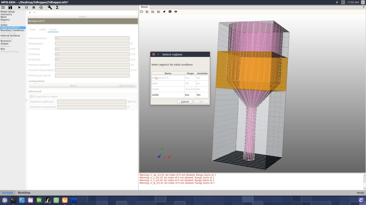This screenshot has height=205, width=366.
Task: Set camera to XZ view
Action: pos(158,12)
